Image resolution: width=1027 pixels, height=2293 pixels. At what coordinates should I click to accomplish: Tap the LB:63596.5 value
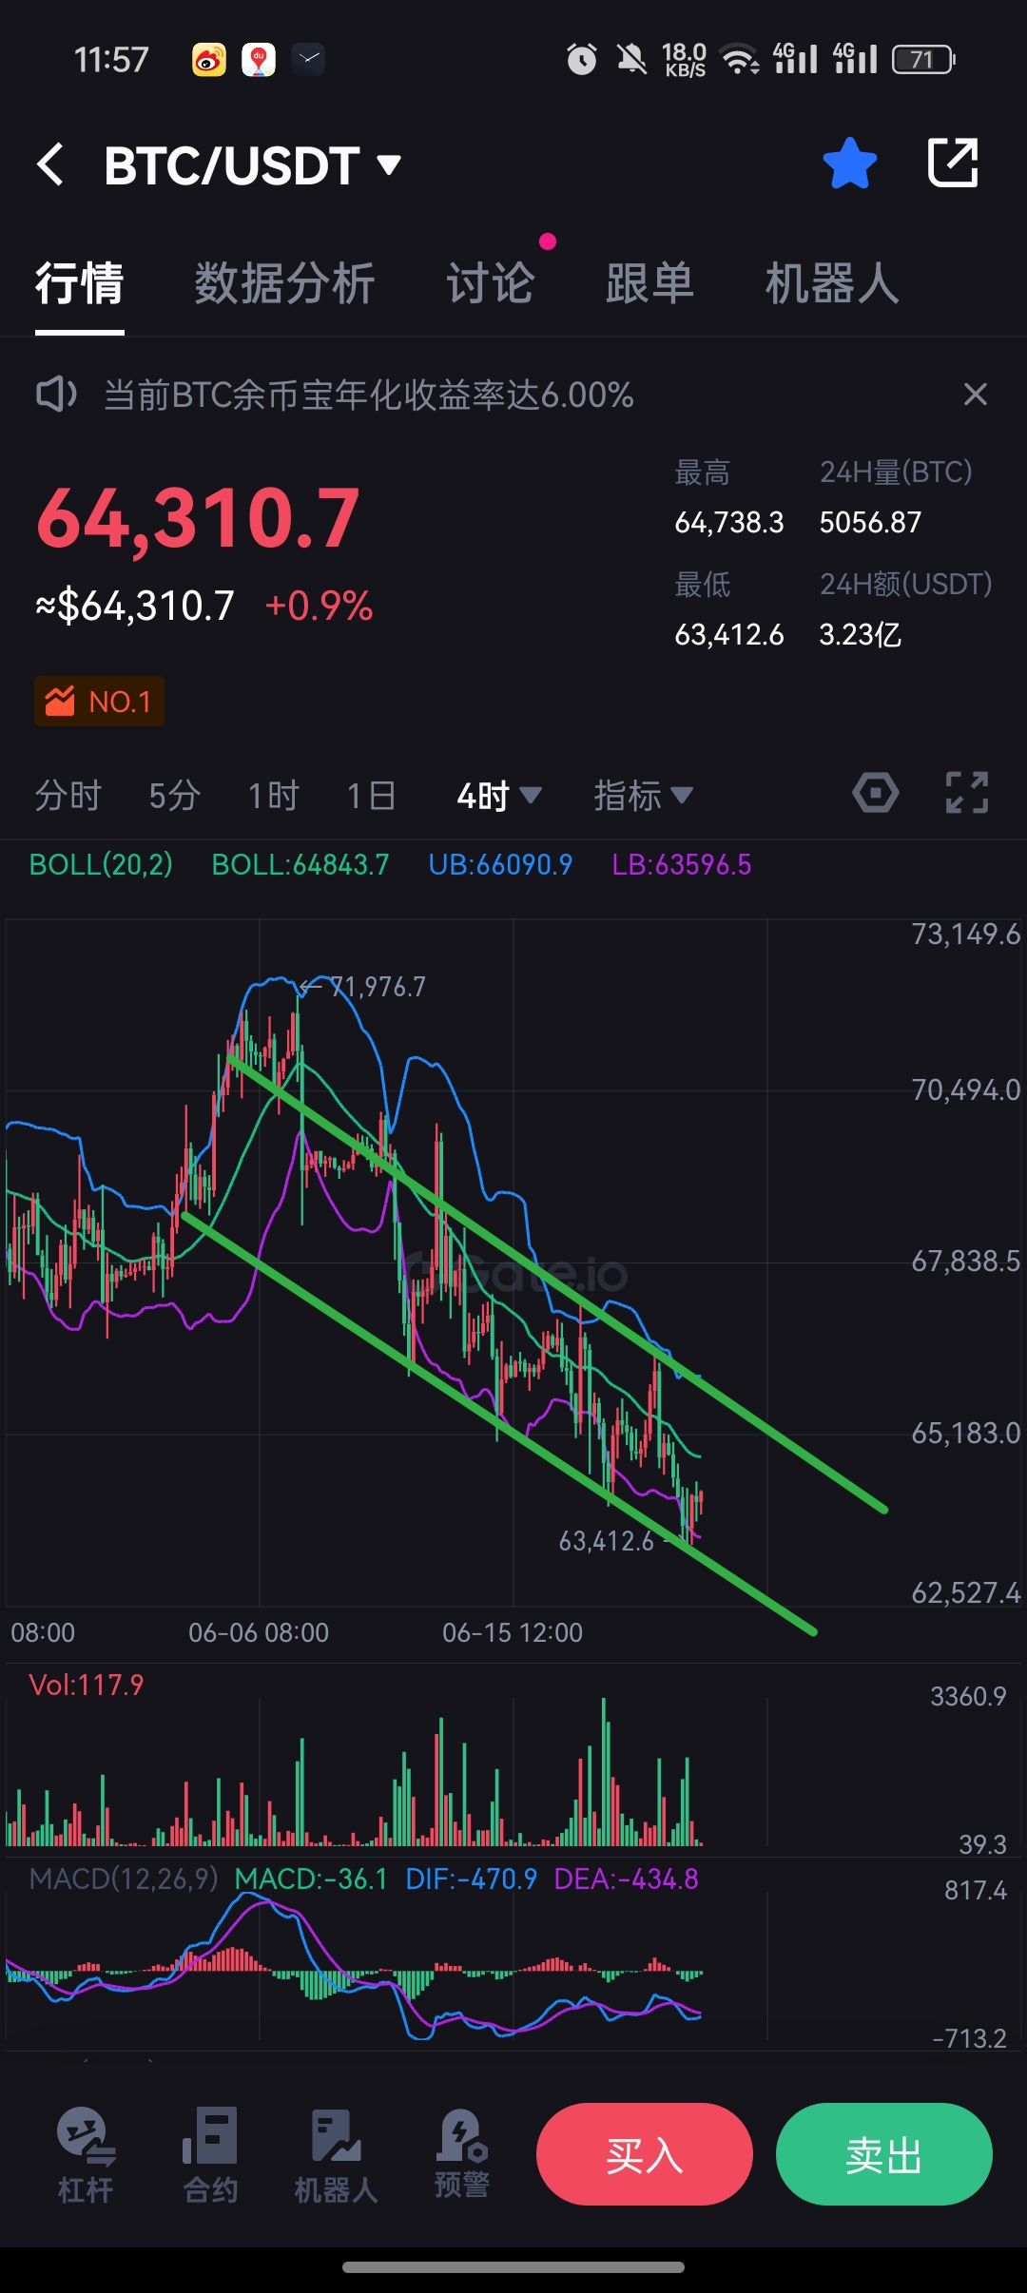(681, 864)
